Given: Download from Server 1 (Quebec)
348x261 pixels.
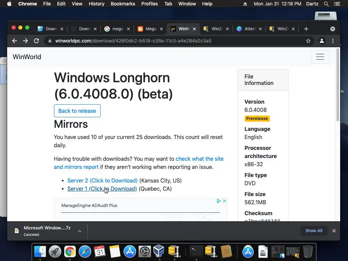Looking at the screenshot, I should tap(102, 189).
